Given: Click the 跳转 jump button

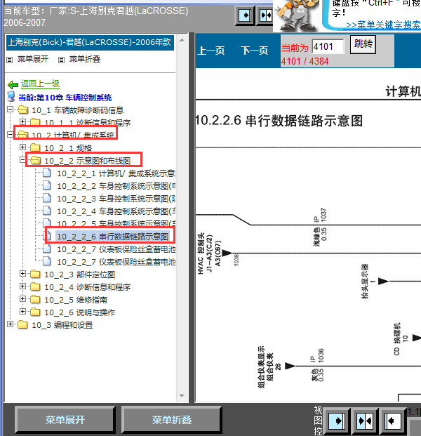Looking at the screenshot, I should (363, 44).
